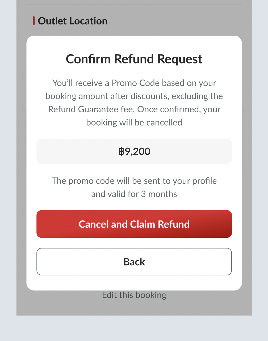Click the Confirm Refund Request title

pos(134,59)
